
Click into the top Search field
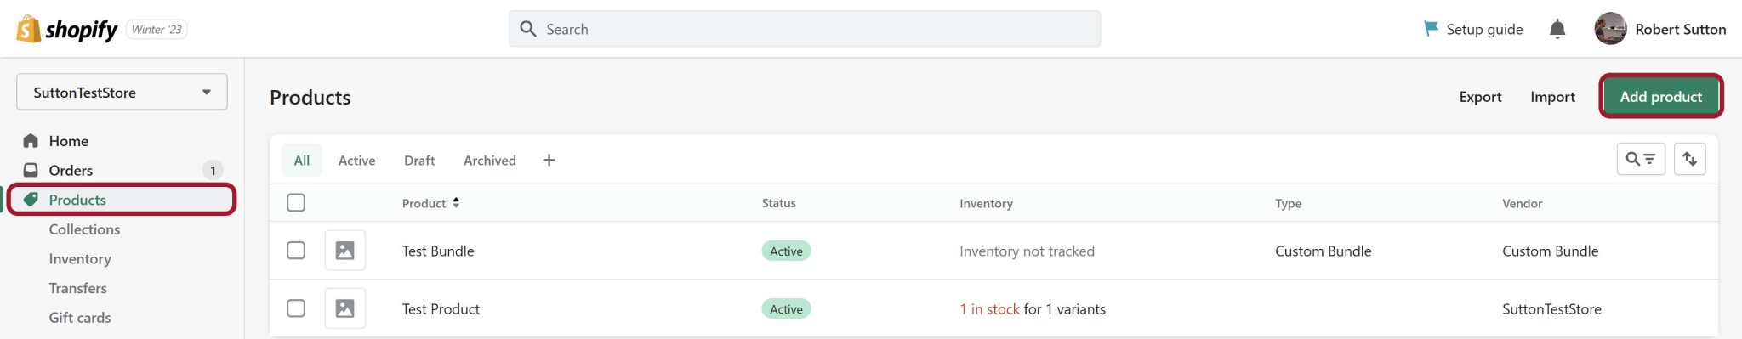805,30
